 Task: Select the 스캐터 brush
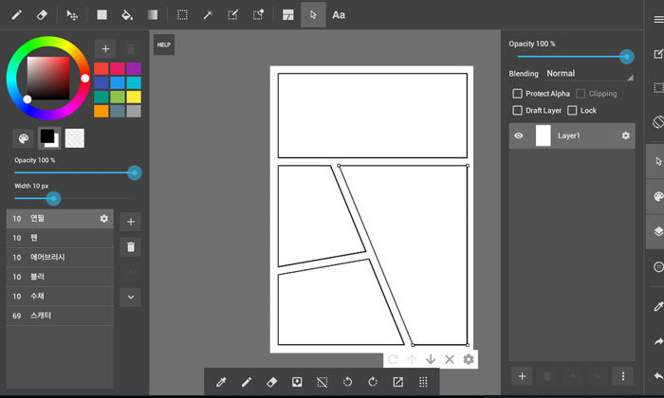60,316
